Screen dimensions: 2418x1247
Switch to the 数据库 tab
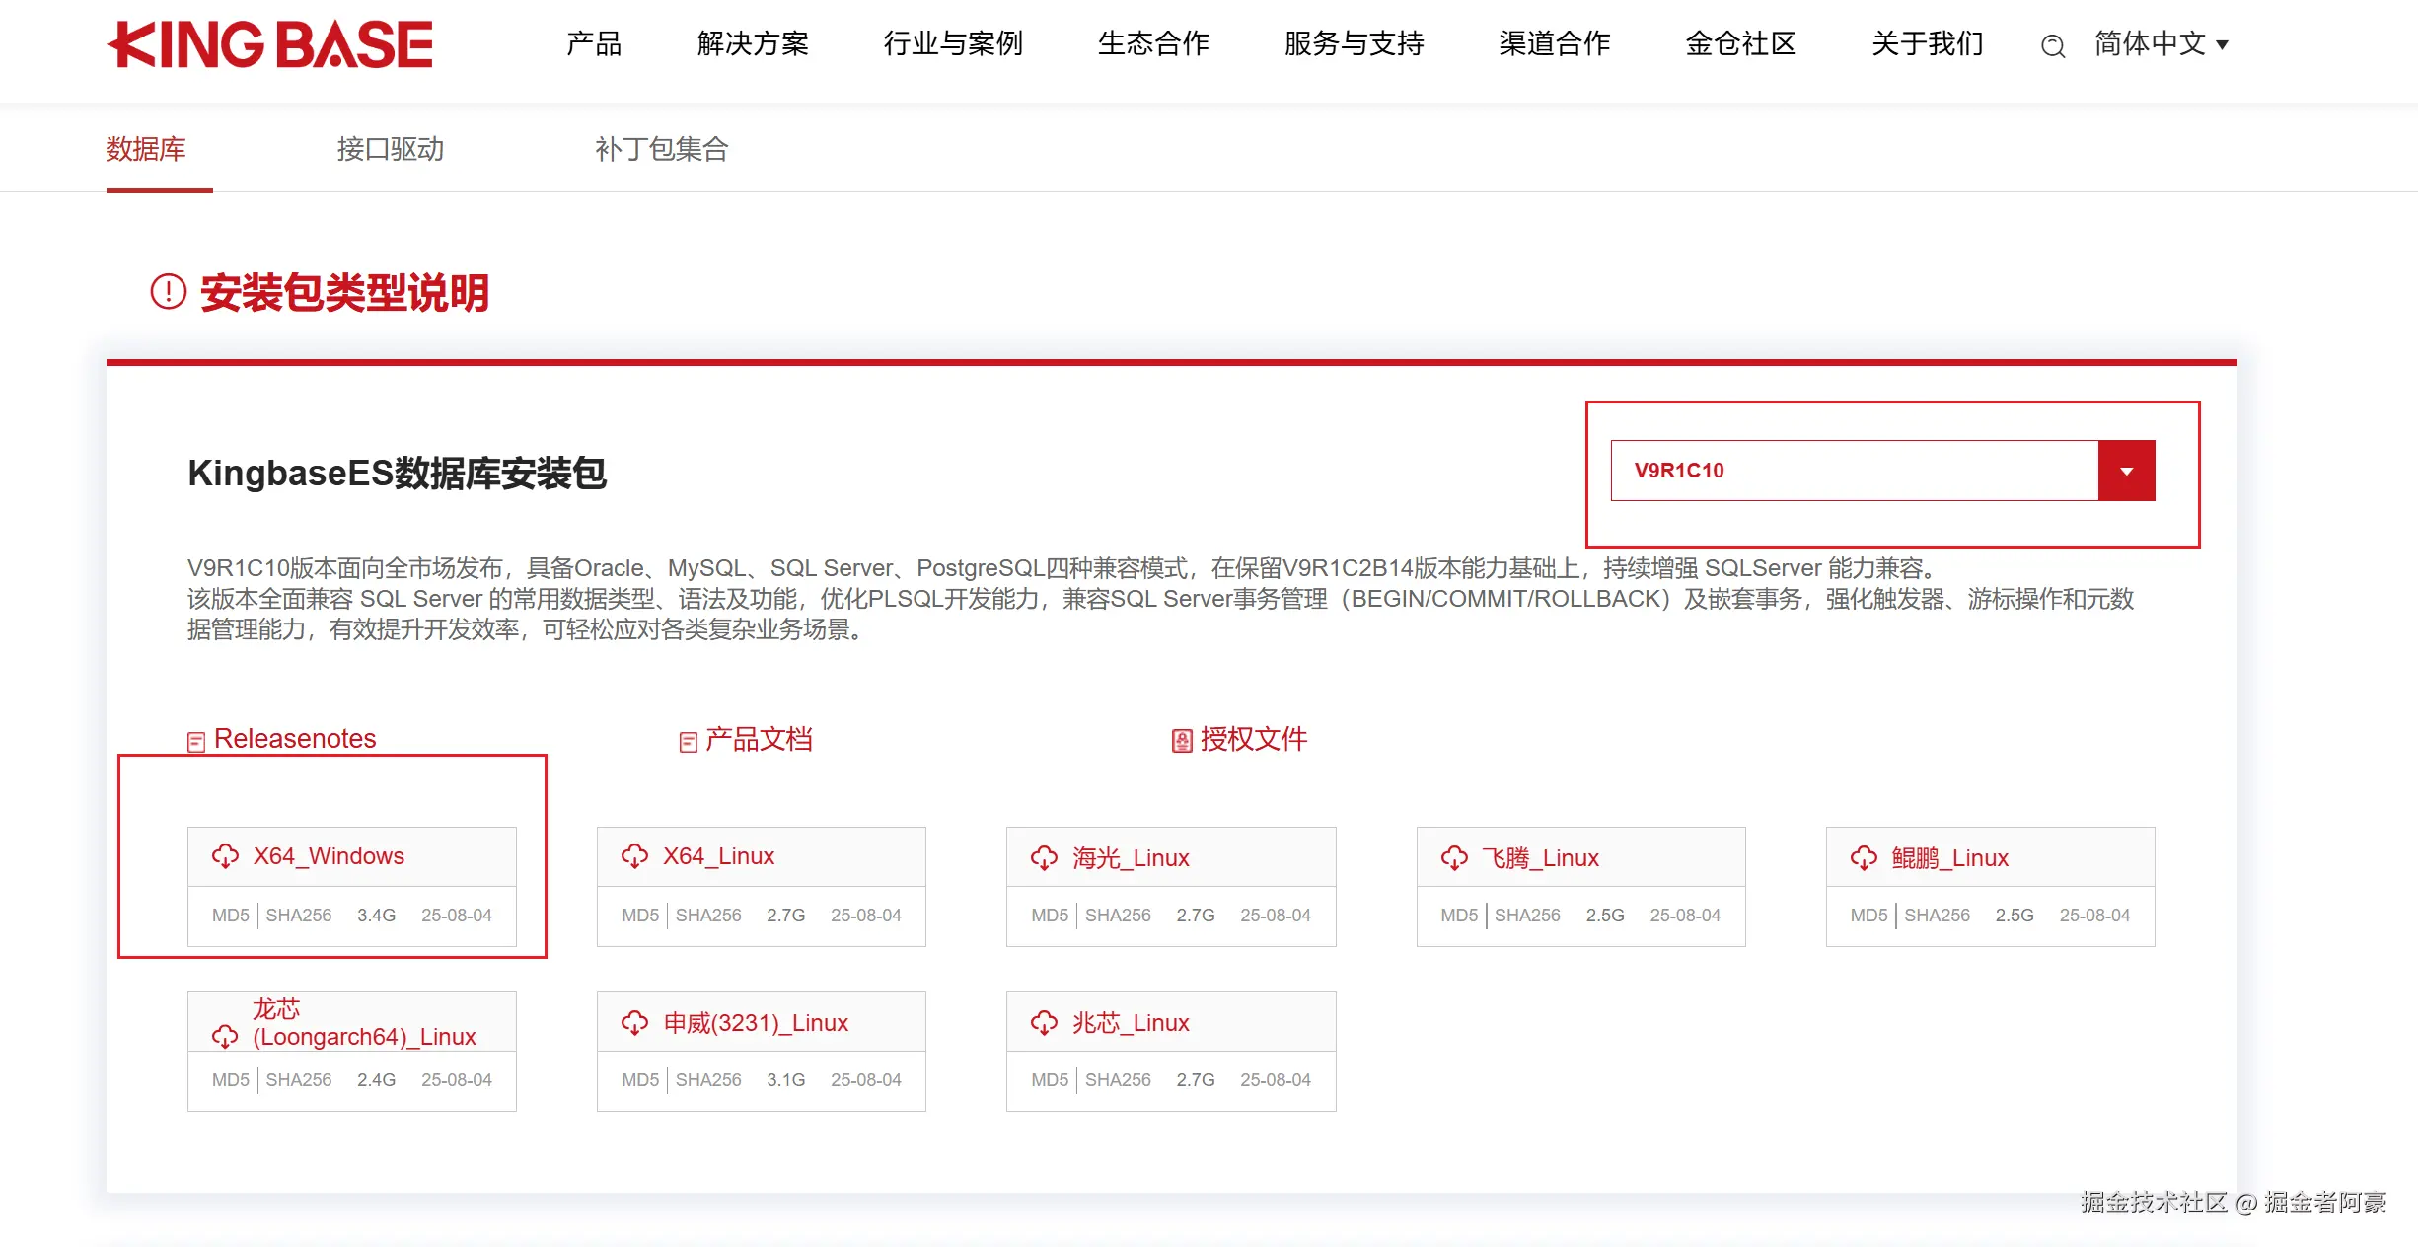click(146, 149)
